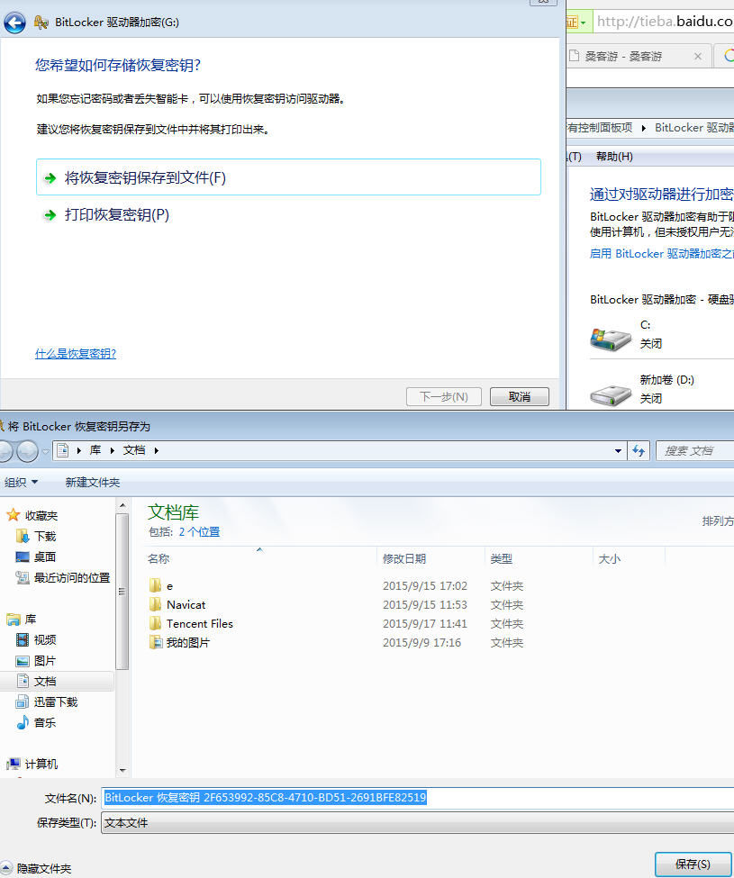Select the 我的图片 folder icon
The width and height of the screenshot is (734, 878).
[156, 642]
